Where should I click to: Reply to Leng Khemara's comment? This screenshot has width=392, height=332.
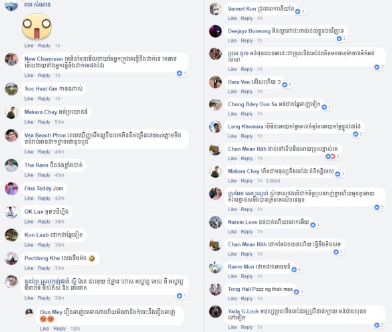pos(246,136)
